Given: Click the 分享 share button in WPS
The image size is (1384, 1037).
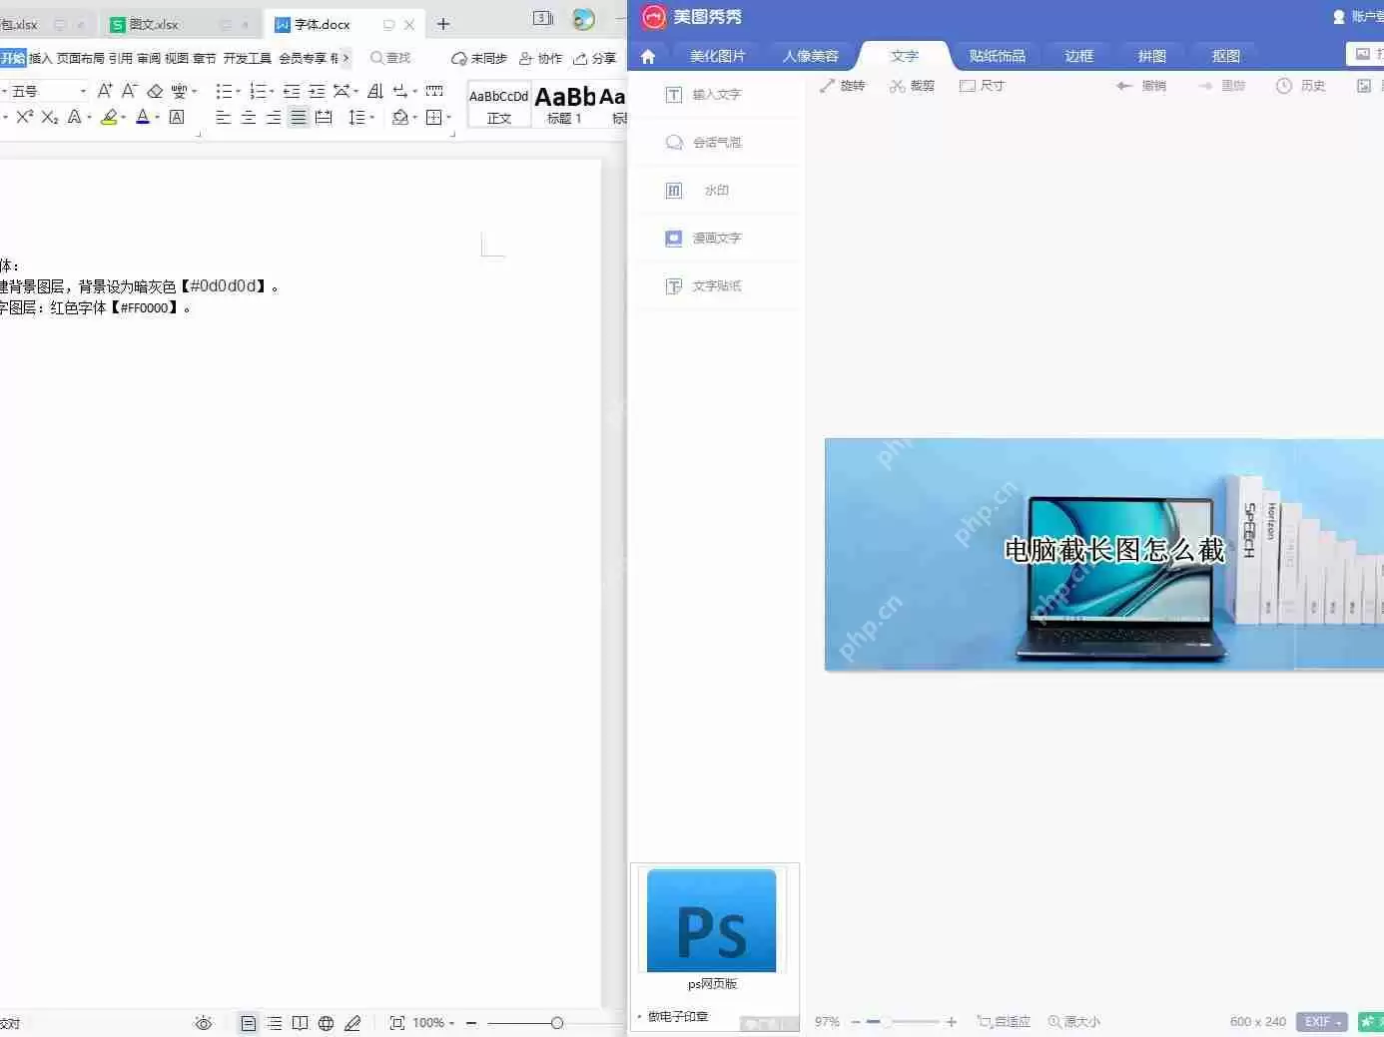Looking at the screenshot, I should (x=594, y=58).
